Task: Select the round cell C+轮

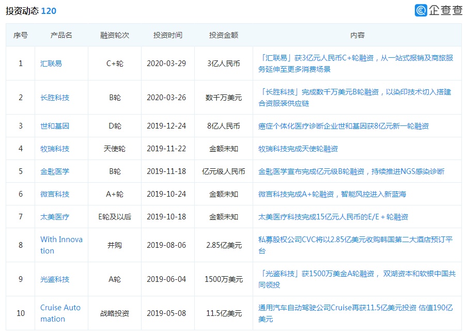Action: tap(115, 63)
